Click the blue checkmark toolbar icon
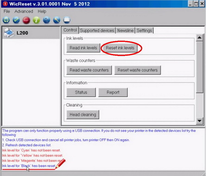206x176 pixels. (x=16, y=20)
